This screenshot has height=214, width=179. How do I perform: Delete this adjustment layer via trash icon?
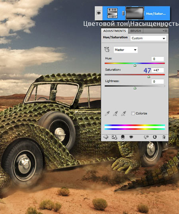164,137
